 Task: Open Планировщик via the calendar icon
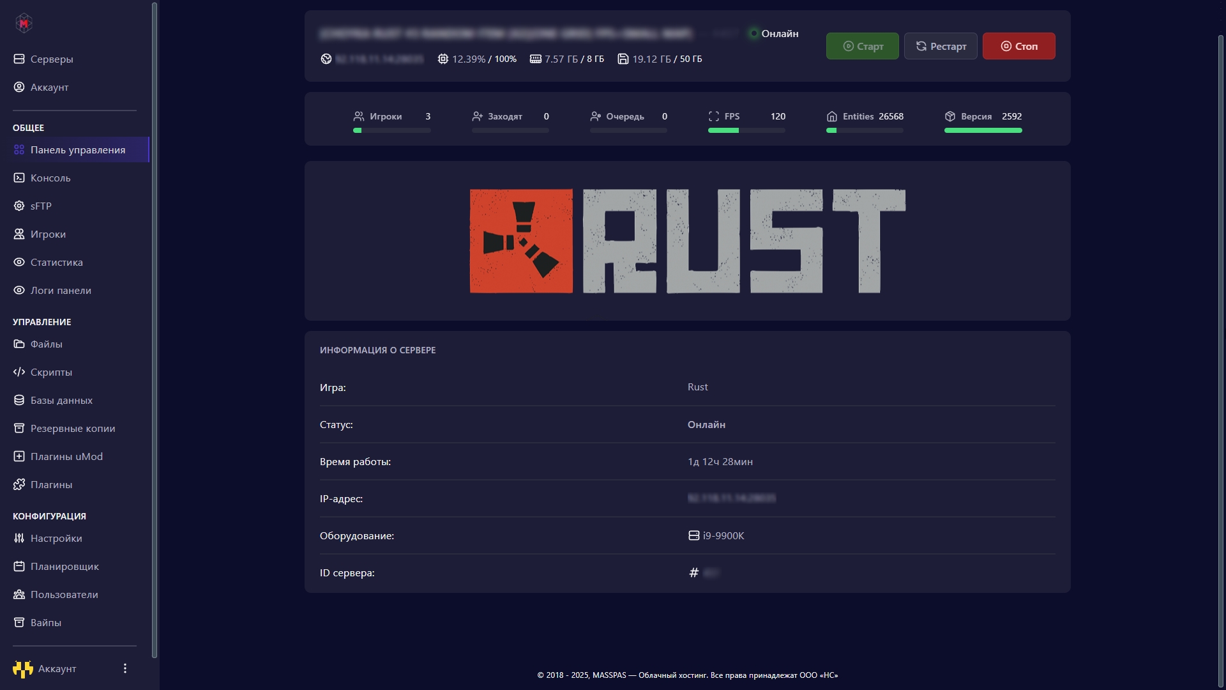point(19,566)
